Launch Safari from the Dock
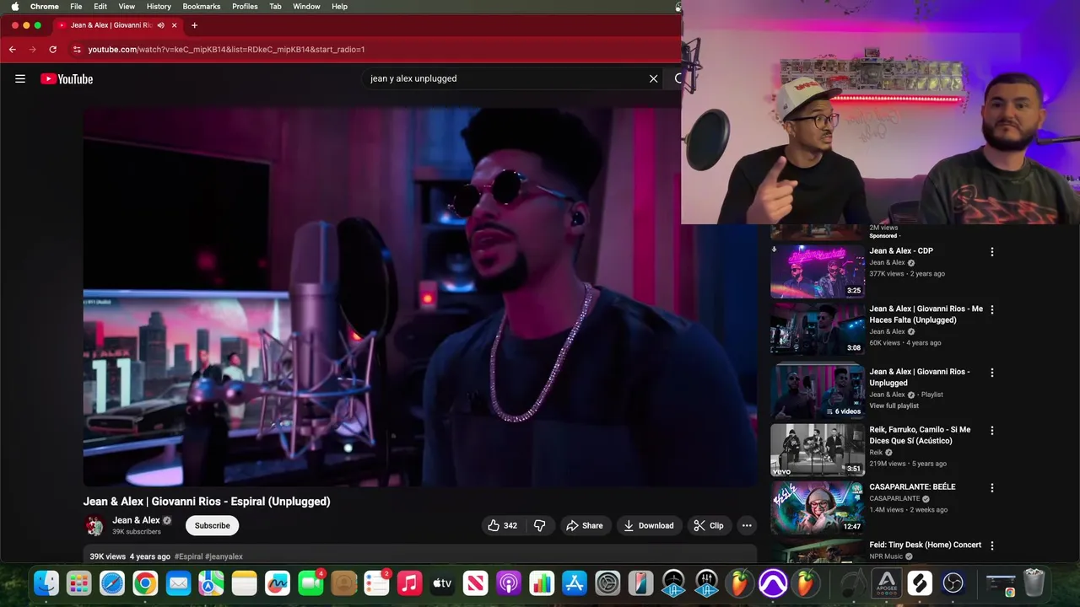The image size is (1080, 607). (112, 583)
